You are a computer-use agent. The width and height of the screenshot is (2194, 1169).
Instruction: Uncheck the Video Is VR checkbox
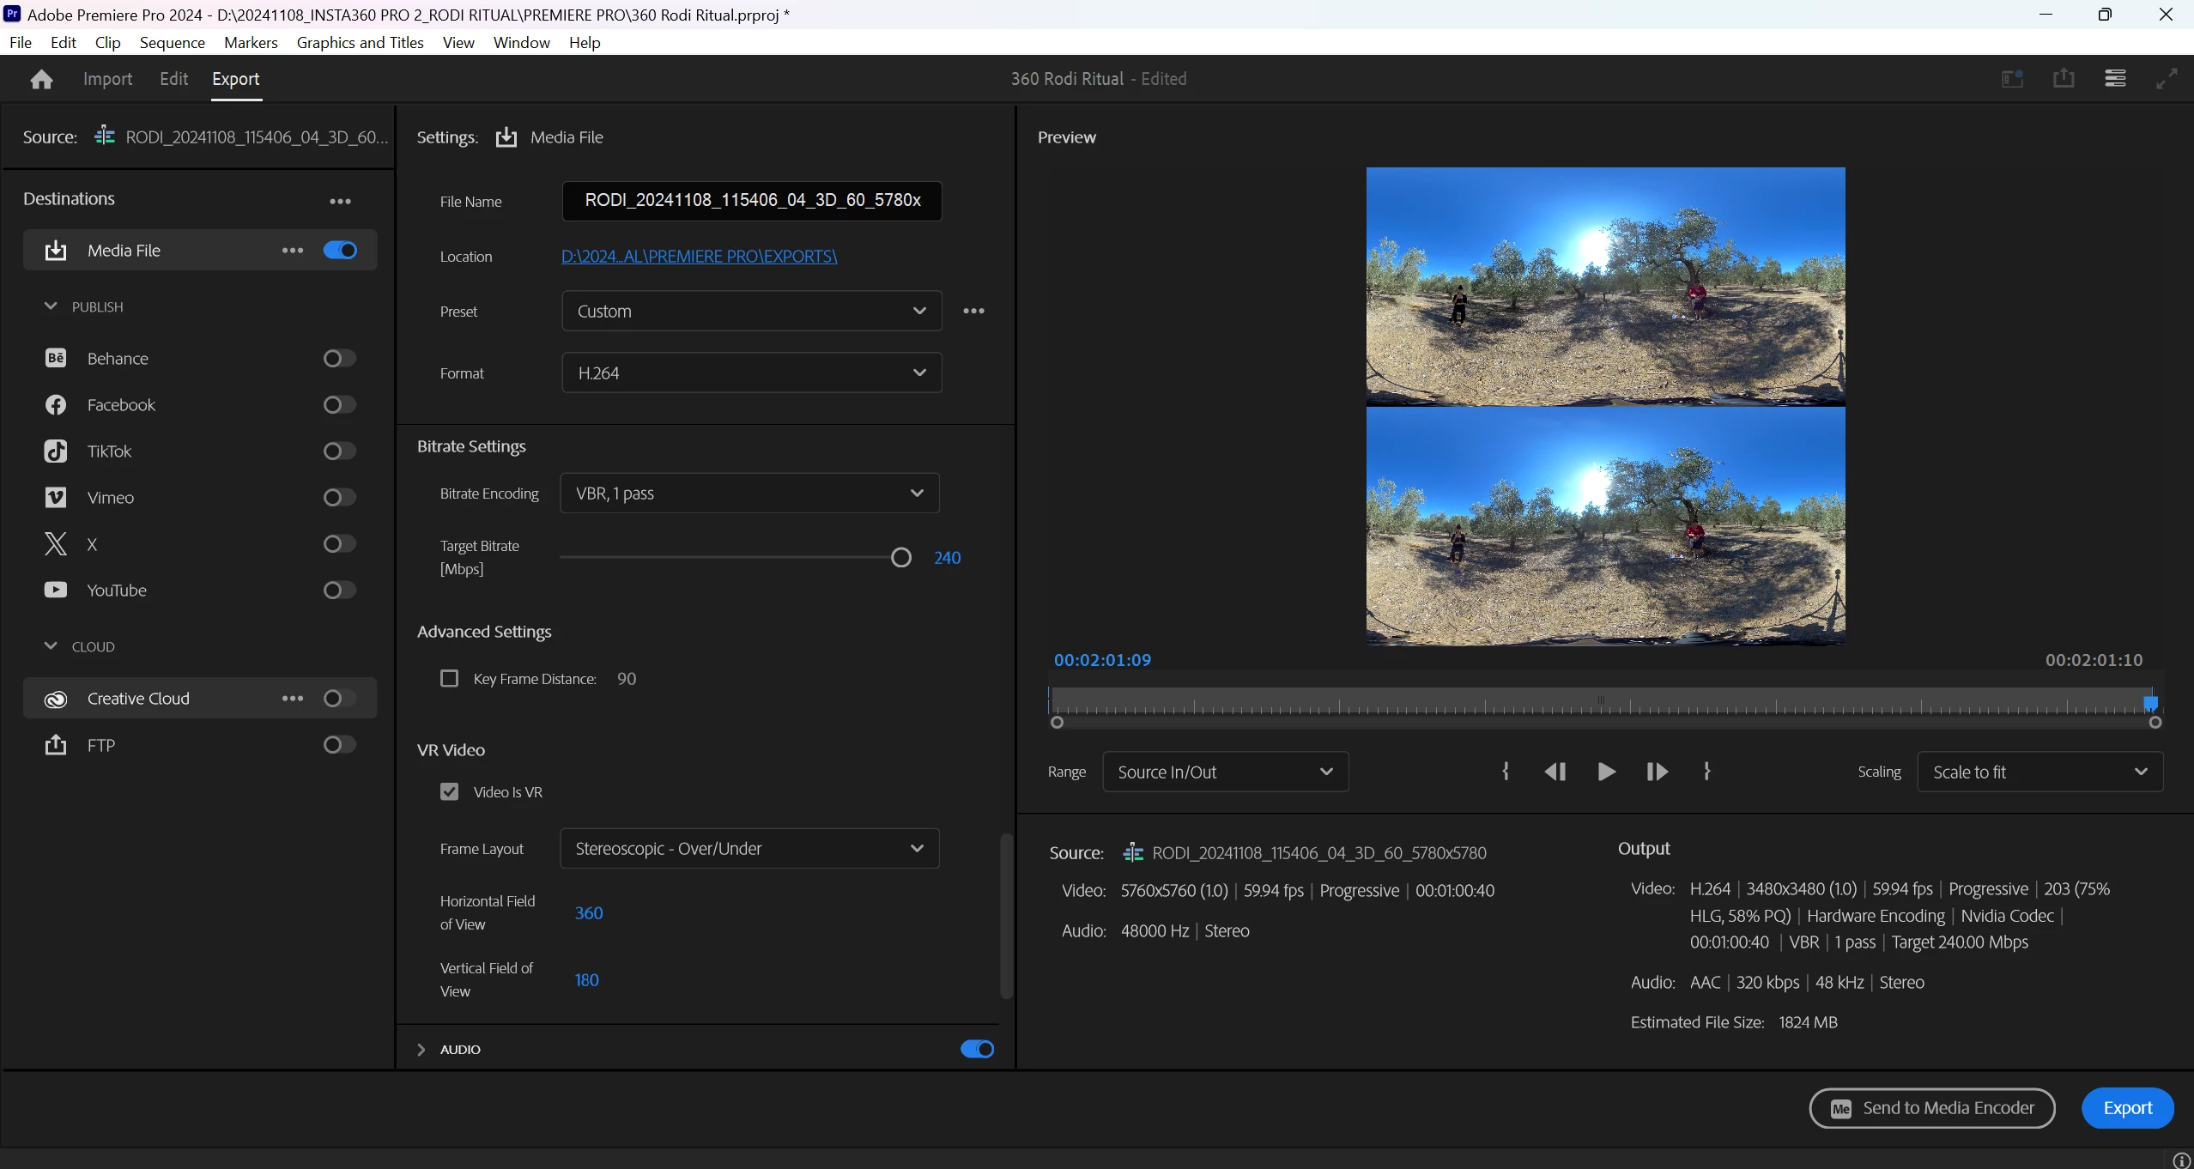pyautogui.click(x=449, y=791)
